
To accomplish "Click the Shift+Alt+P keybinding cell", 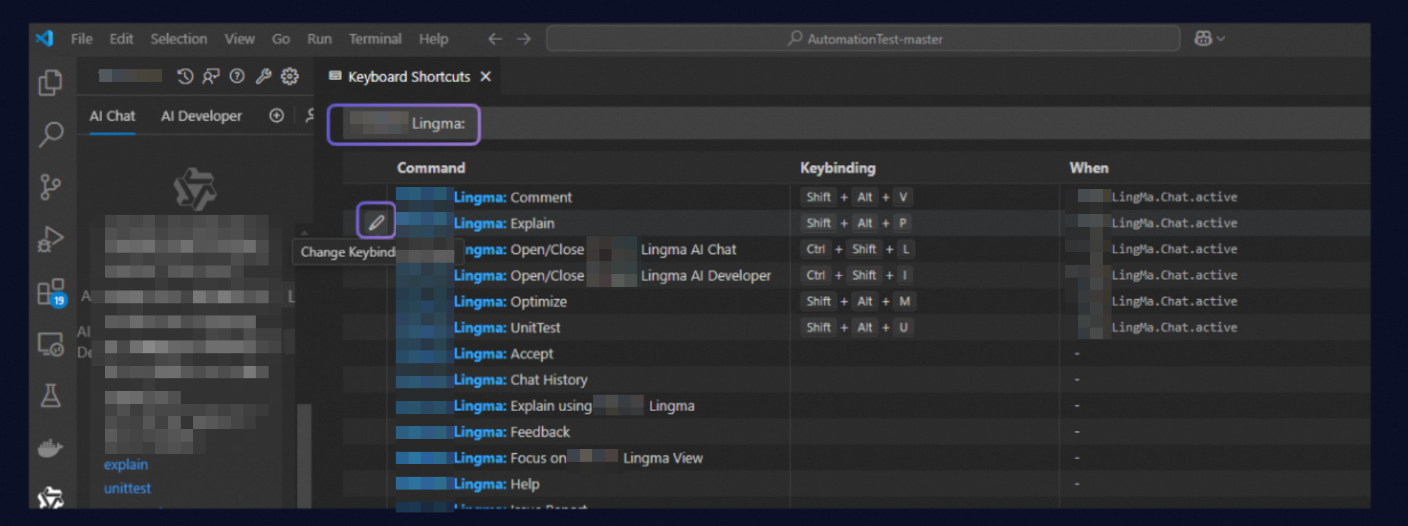I will tap(857, 223).
